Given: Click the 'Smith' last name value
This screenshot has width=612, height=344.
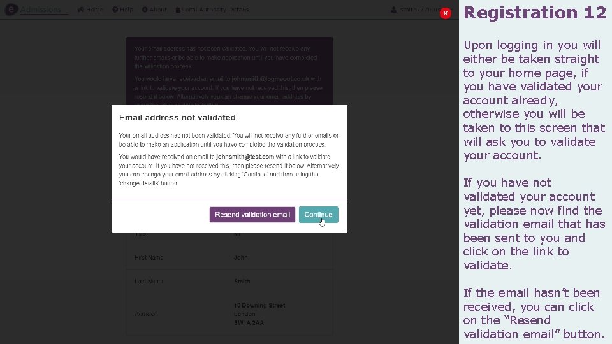Looking at the screenshot, I should click(242, 281).
